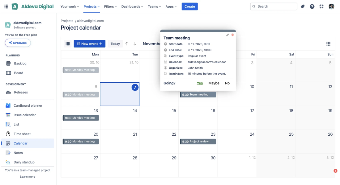340x185 pixels.
Task: Click the New event button
Action: [89, 44]
